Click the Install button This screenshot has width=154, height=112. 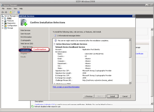click(x=113, y=96)
